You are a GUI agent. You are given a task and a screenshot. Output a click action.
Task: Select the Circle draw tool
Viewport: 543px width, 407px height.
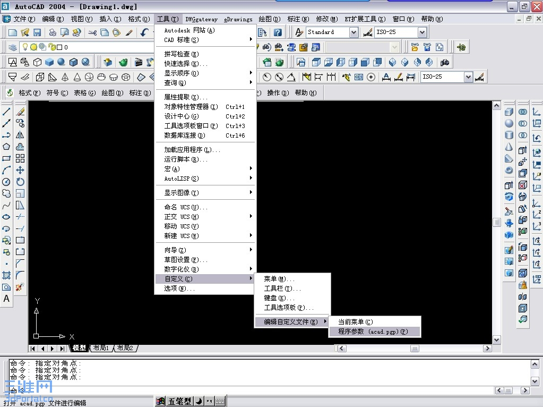coord(6,182)
